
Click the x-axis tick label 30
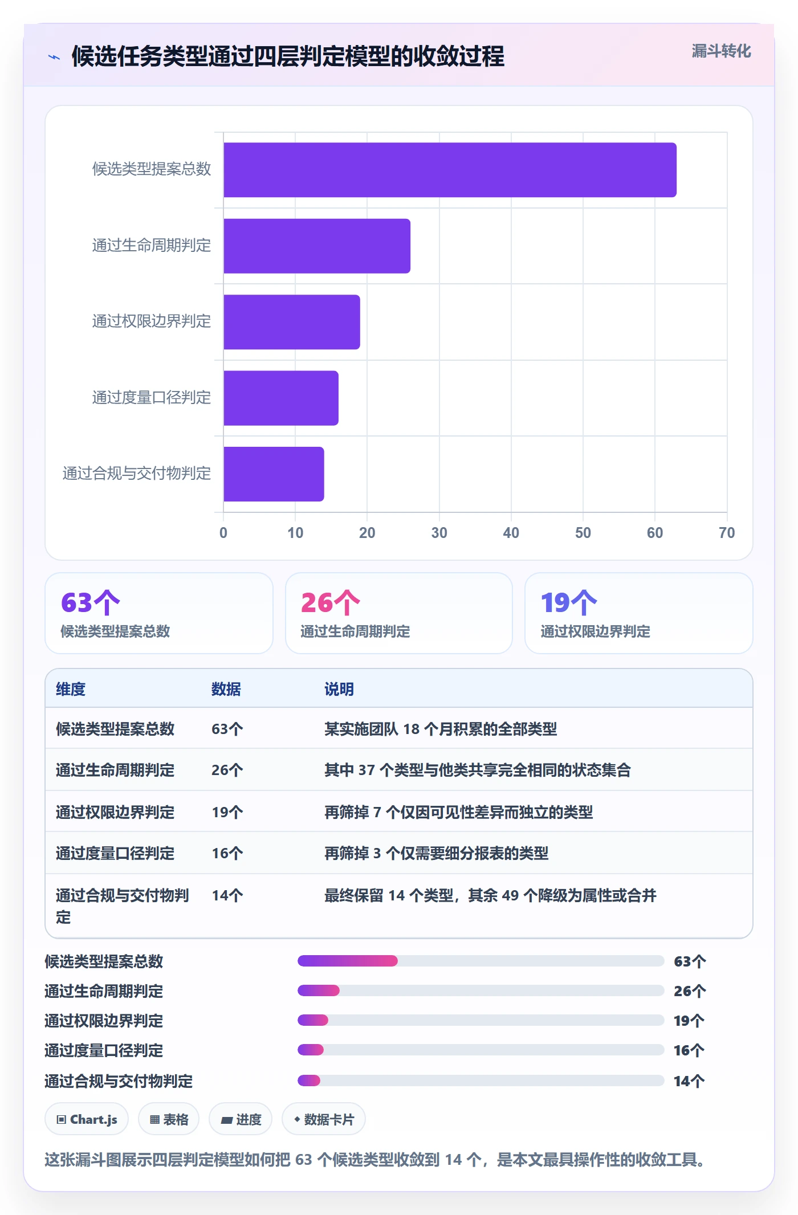[439, 533]
